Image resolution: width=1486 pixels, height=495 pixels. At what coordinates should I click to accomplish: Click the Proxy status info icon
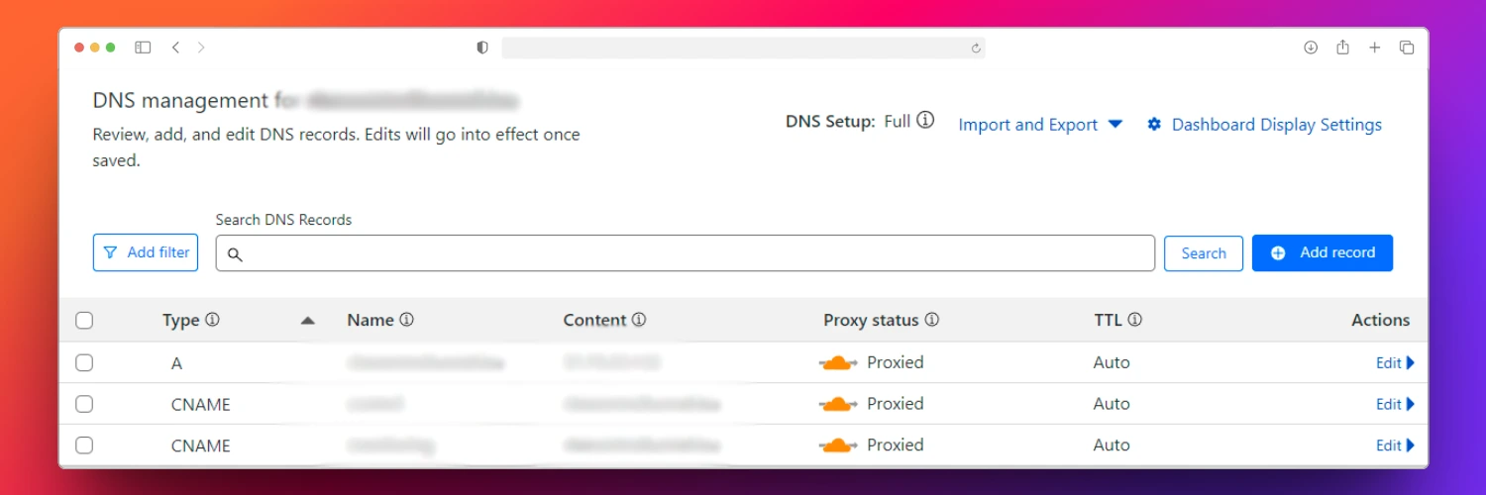[x=932, y=320]
